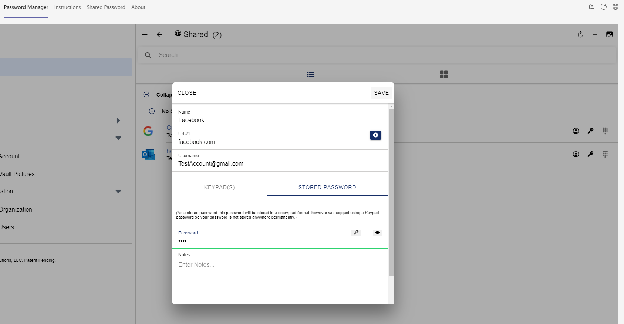This screenshot has width=624, height=324.
Task: Open Vault Pictures in the sidebar
Action: coord(17,174)
